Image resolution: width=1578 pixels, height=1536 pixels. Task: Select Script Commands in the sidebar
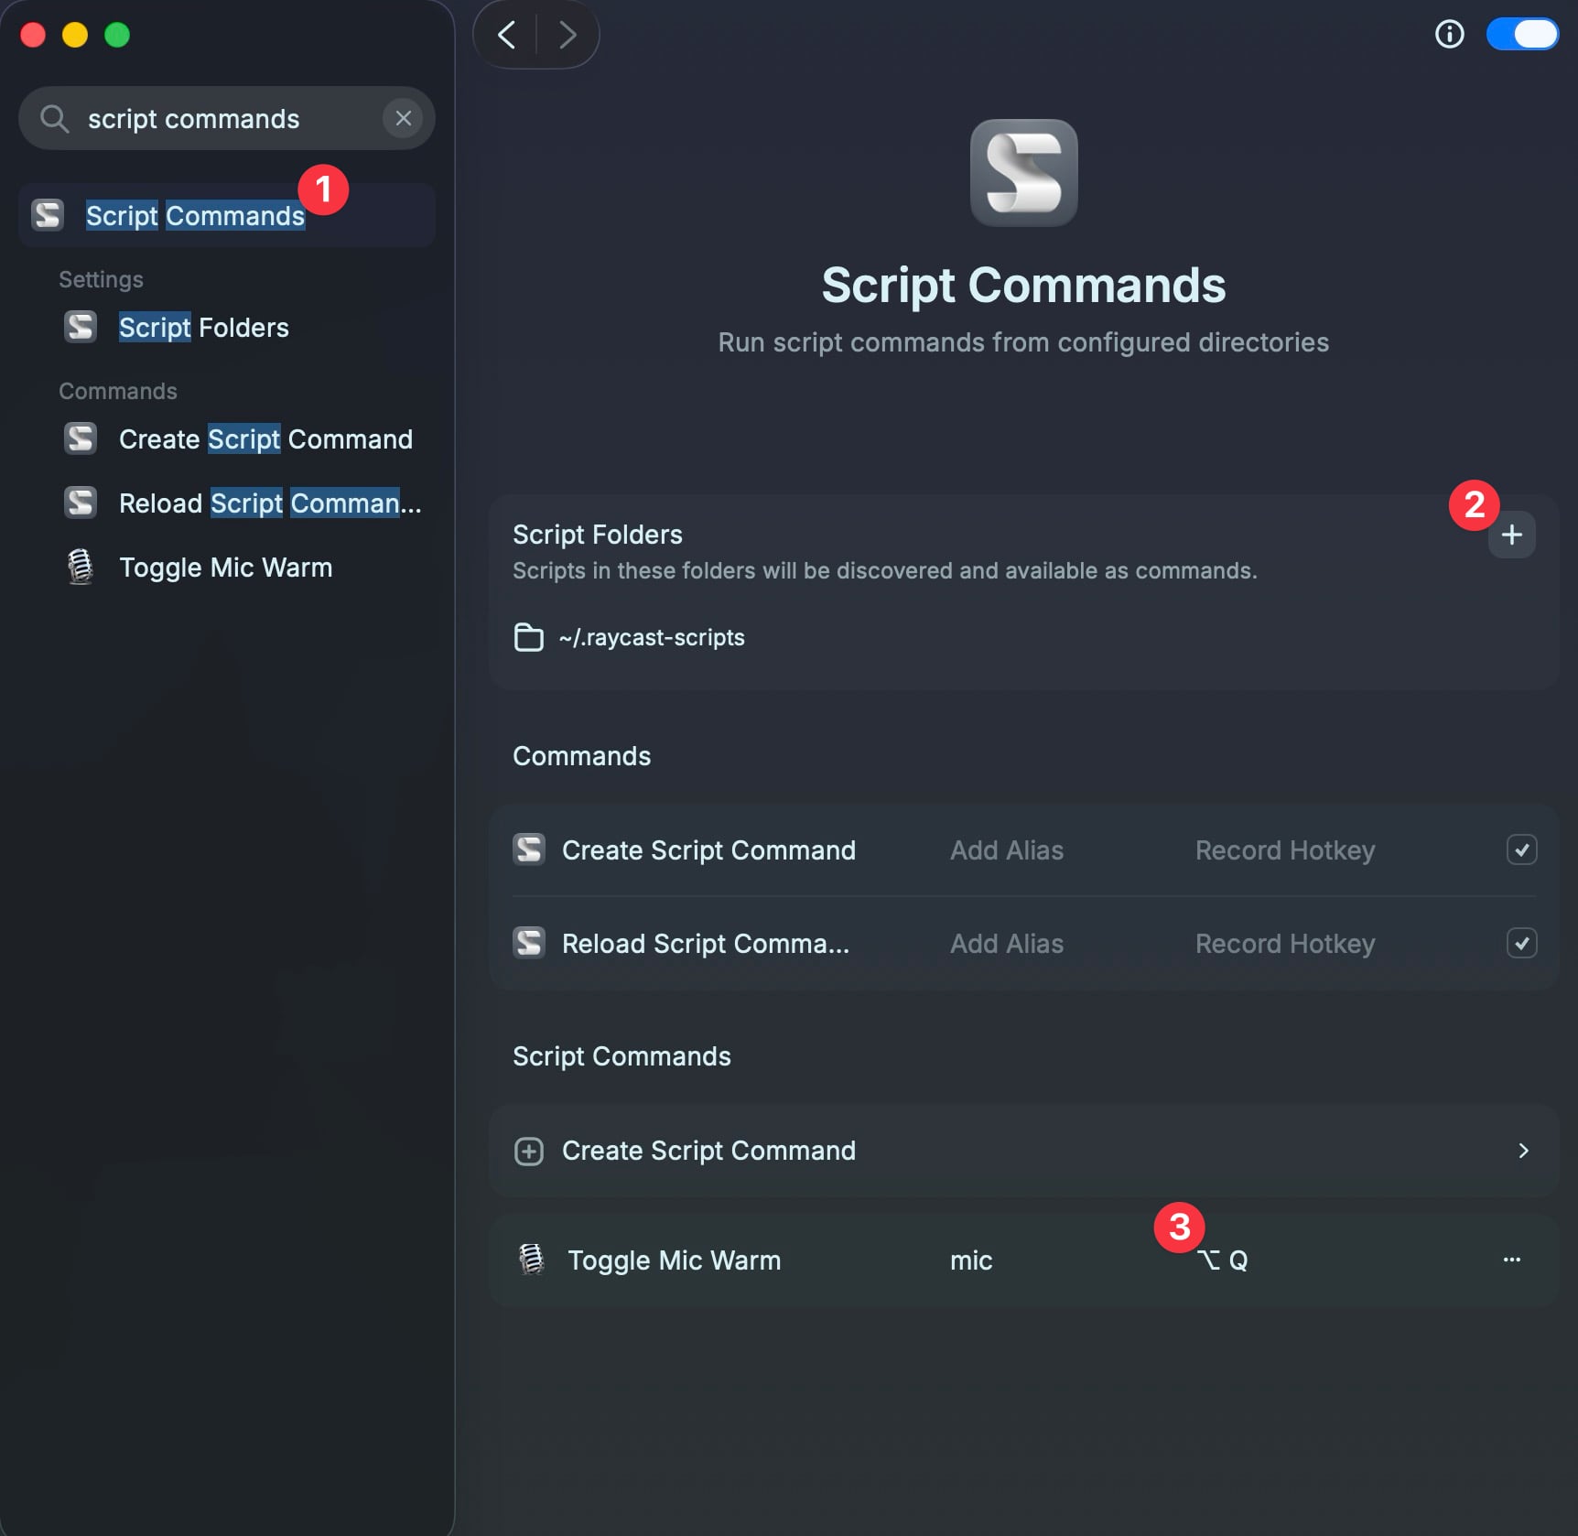coord(227,215)
